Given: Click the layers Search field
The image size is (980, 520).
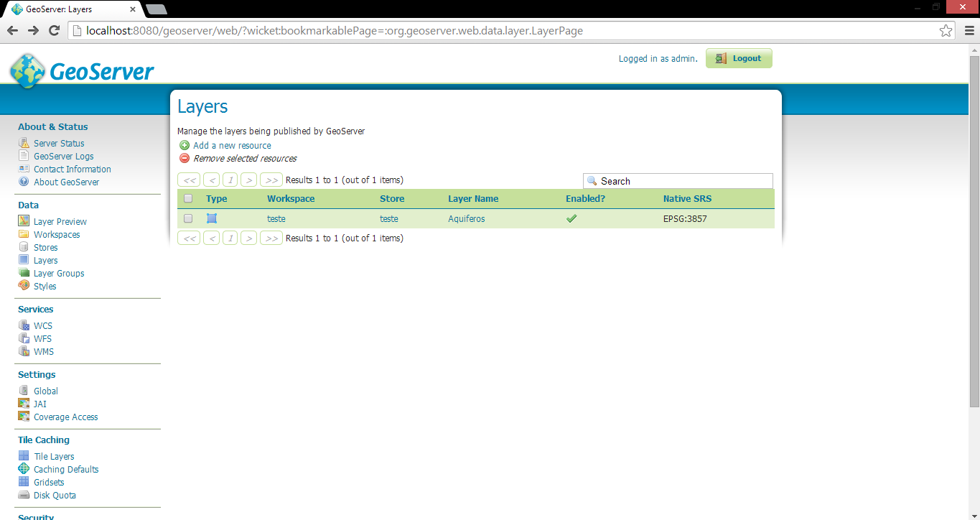Looking at the screenshot, I should pyautogui.click(x=678, y=181).
